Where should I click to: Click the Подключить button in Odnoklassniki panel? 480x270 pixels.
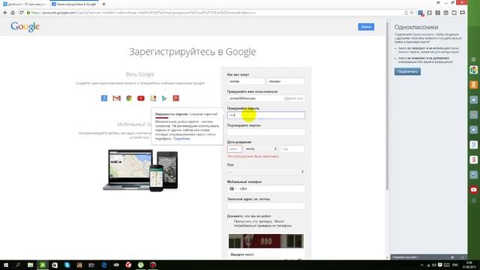click(407, 71)
